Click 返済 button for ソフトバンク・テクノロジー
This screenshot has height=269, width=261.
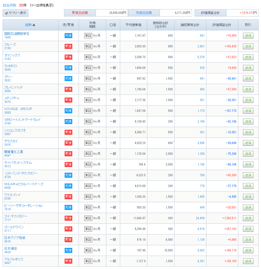coord(248,175)
